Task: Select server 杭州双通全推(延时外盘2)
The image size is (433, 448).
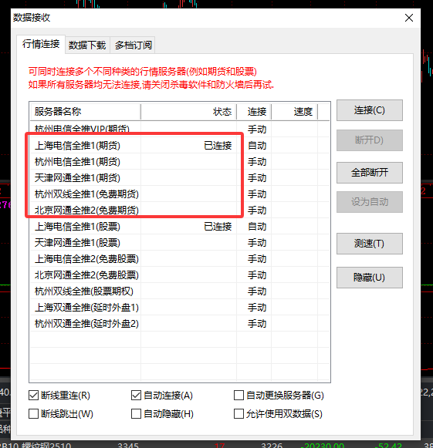Action: 180,324
